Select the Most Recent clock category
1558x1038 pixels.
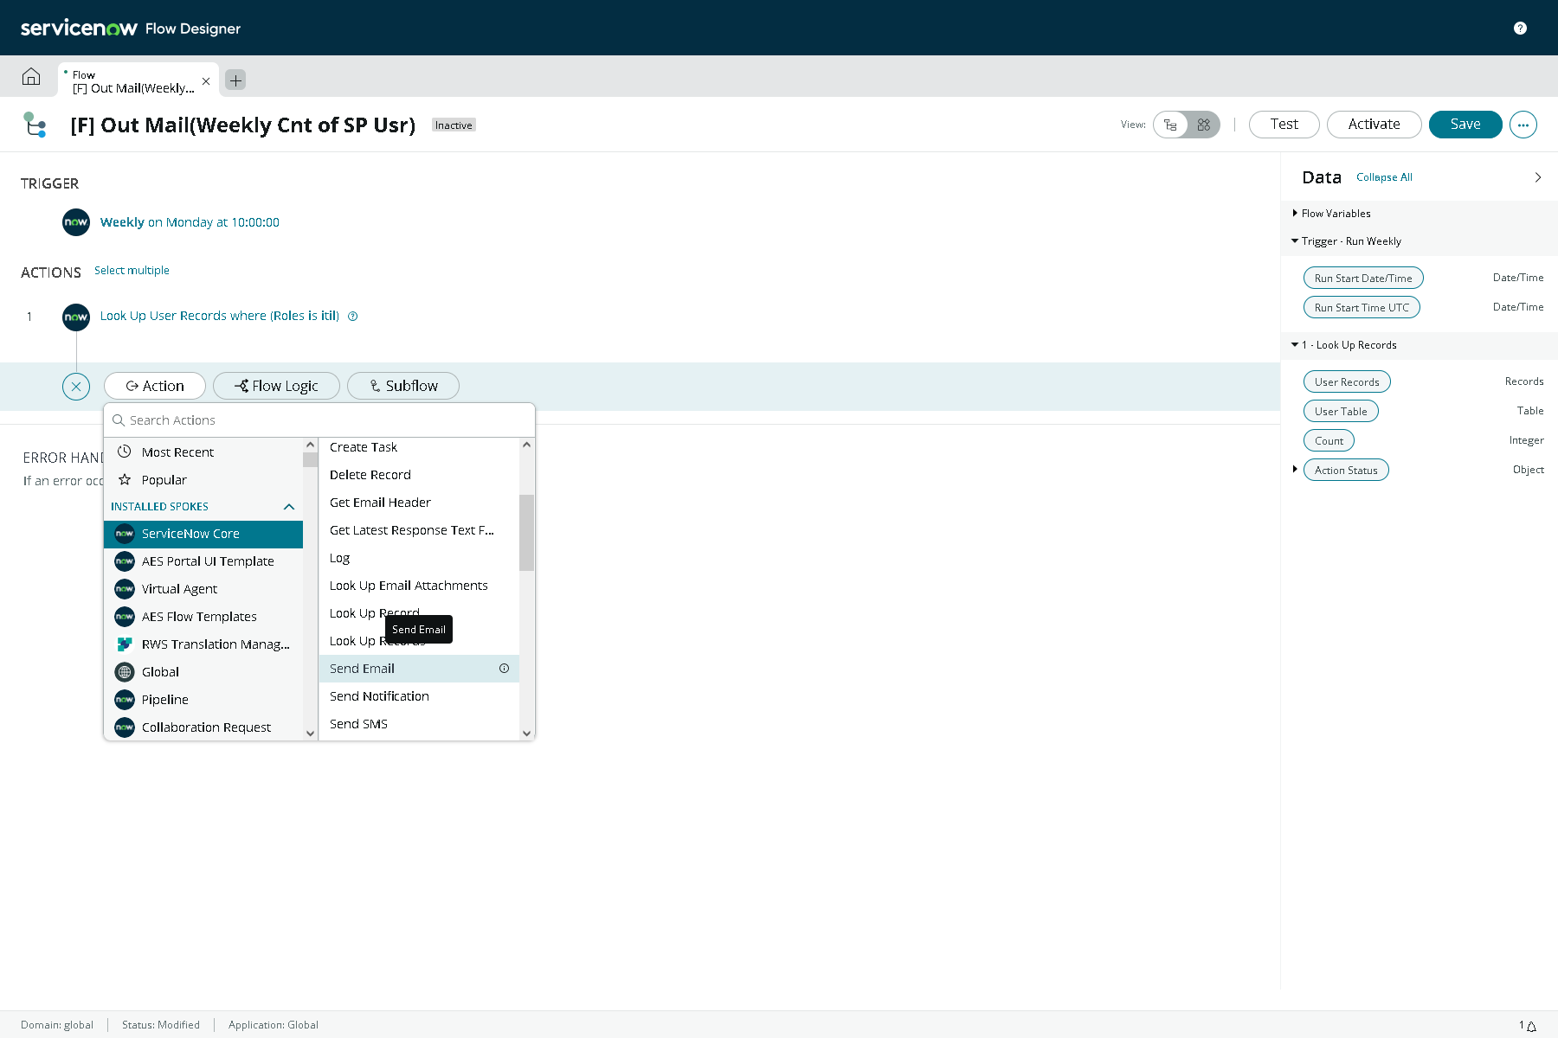(203, 452)
